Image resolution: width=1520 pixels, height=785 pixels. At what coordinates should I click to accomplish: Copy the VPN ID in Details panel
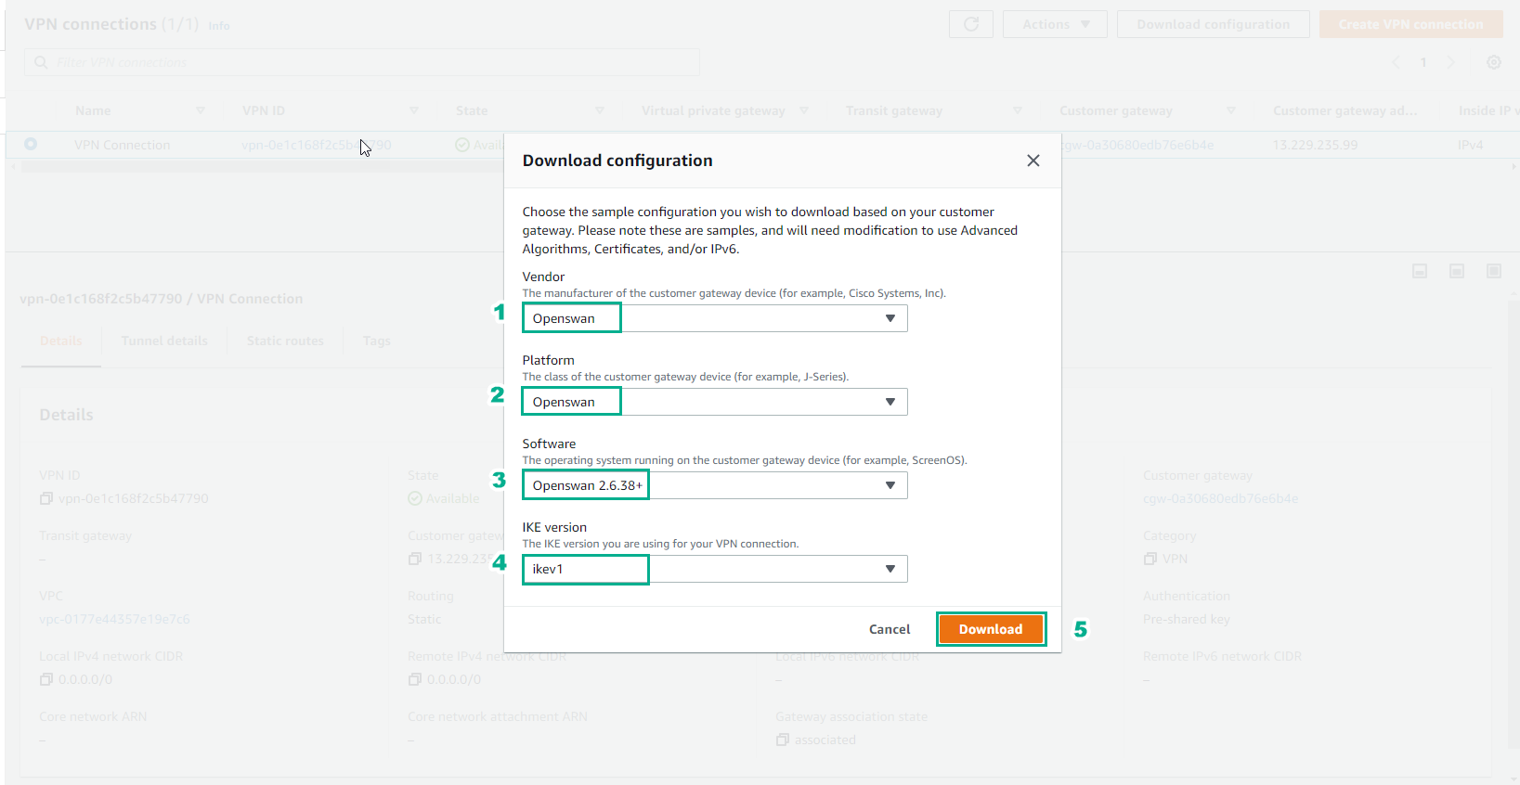coord(45,498)
